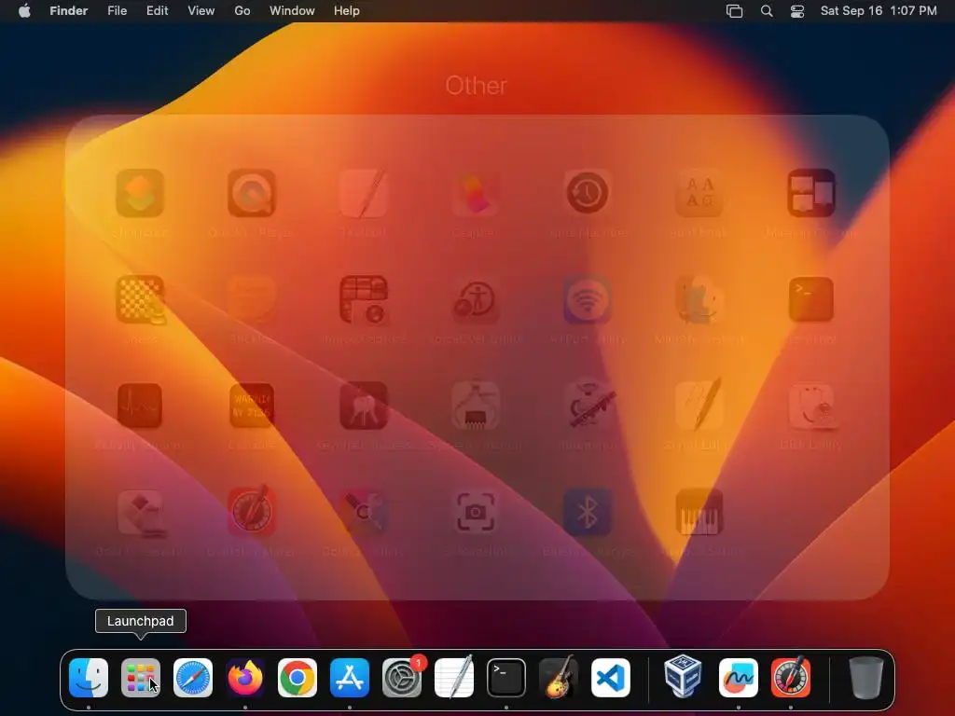The height and width of the screenshot is (716, 955).
Task: Launch Font Book in the Other folder
Action: click(x=699, y=194)
